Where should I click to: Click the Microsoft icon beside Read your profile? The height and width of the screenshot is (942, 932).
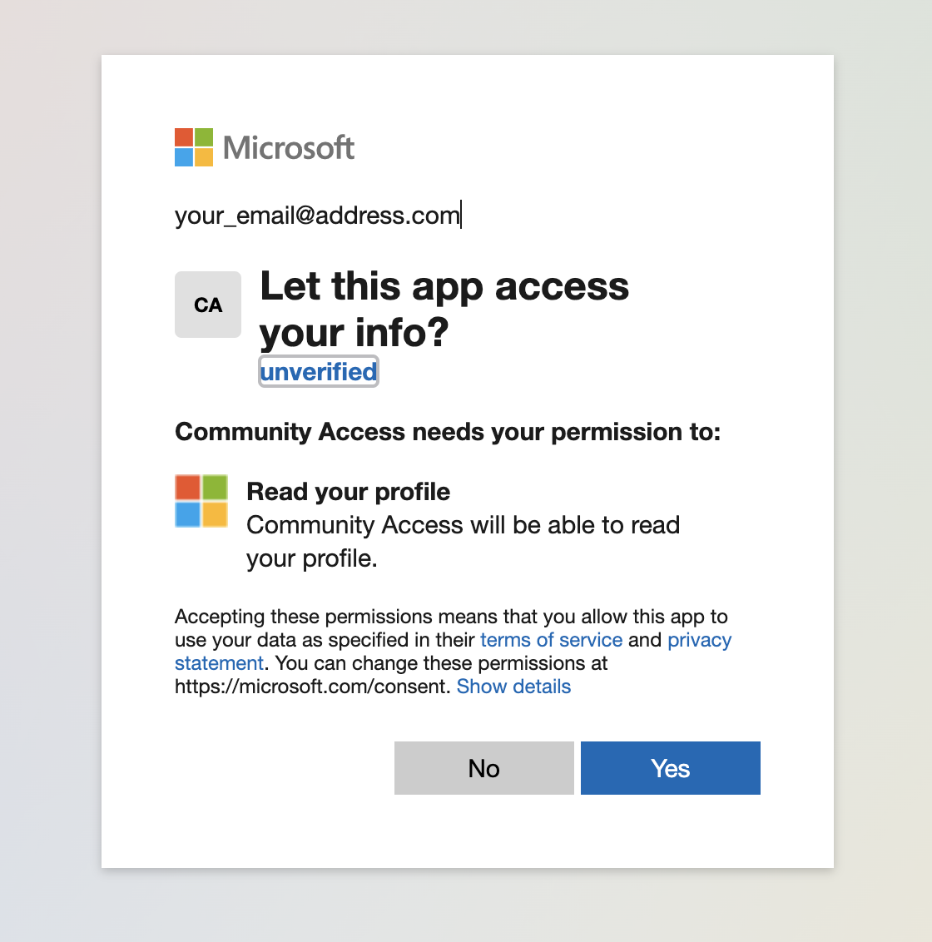[x=201, y=501]
